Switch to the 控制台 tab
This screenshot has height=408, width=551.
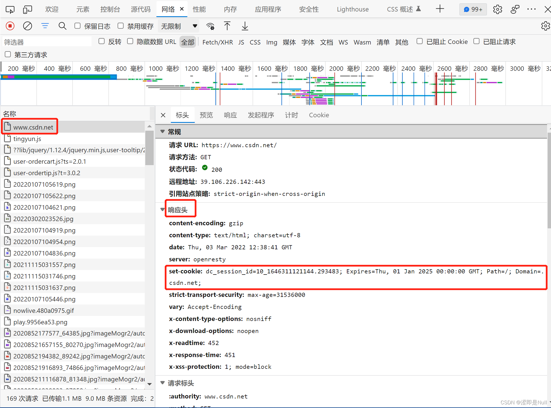110,9
